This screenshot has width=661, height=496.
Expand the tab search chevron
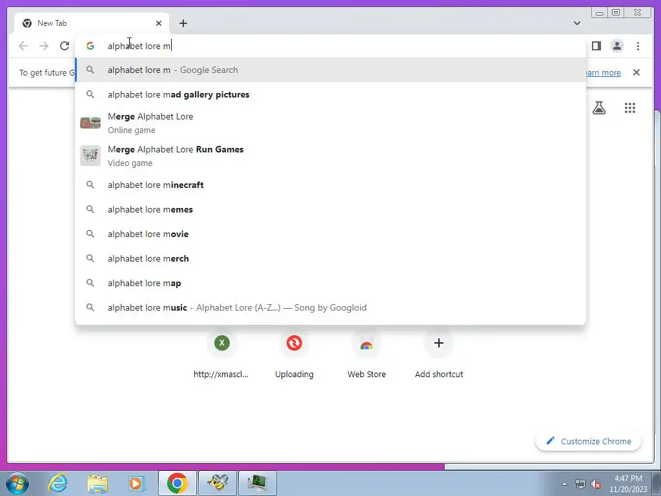point(576,23)
